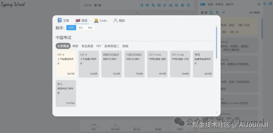Select the 考研 category
This screenshot has height=133, width=273.
pos(75,46)
